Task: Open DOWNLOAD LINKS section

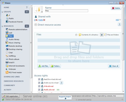Action: pos(12,77)
